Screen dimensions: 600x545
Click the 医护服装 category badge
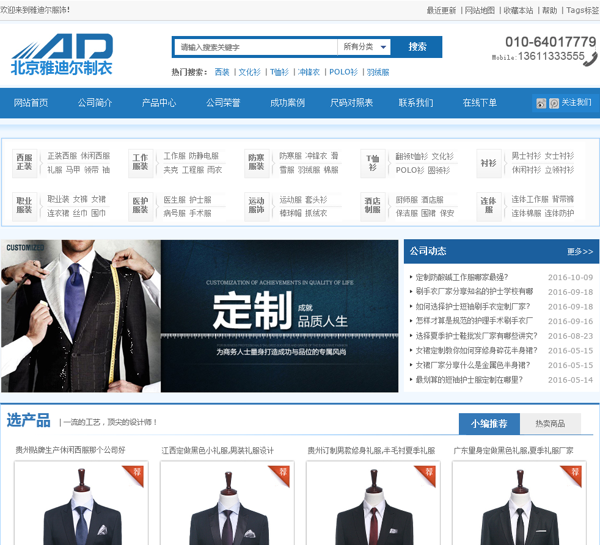pyautogui.click(x=141, y=207)
